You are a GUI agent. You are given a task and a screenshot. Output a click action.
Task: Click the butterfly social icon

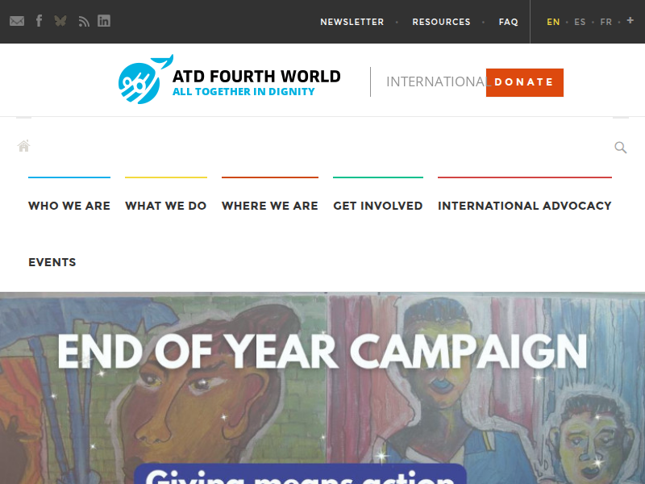click(x=60, y=21)
